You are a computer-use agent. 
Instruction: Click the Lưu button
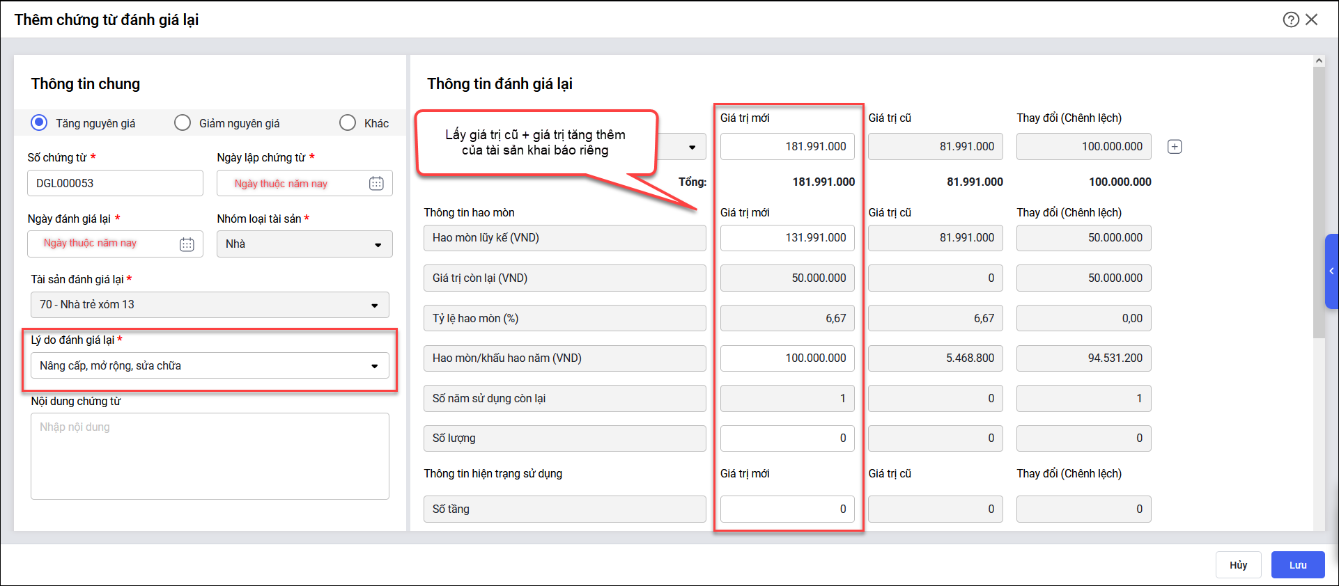click(x=1298, y=565)
